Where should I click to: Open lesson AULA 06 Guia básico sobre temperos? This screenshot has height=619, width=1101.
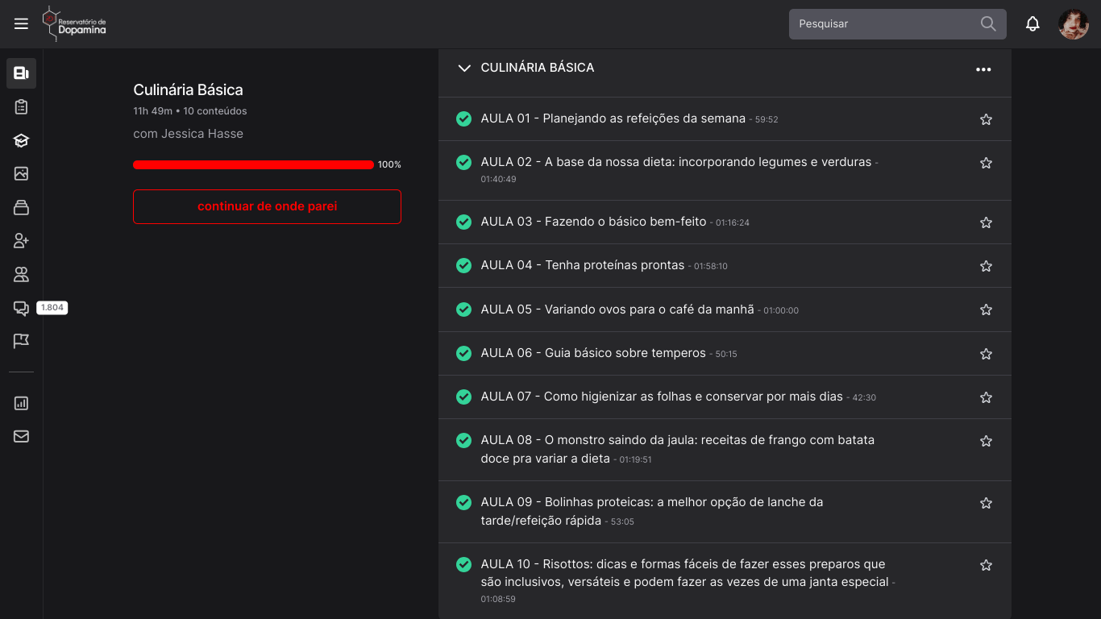tap(592, 353)
